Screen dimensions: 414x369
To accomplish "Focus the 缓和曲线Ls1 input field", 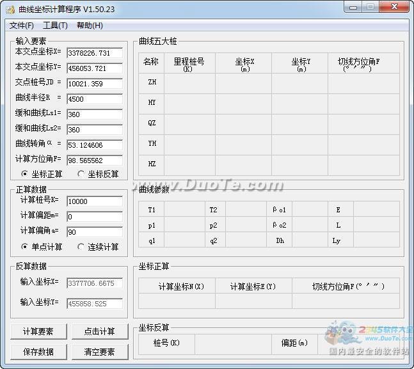I will [x=94, y=114].
